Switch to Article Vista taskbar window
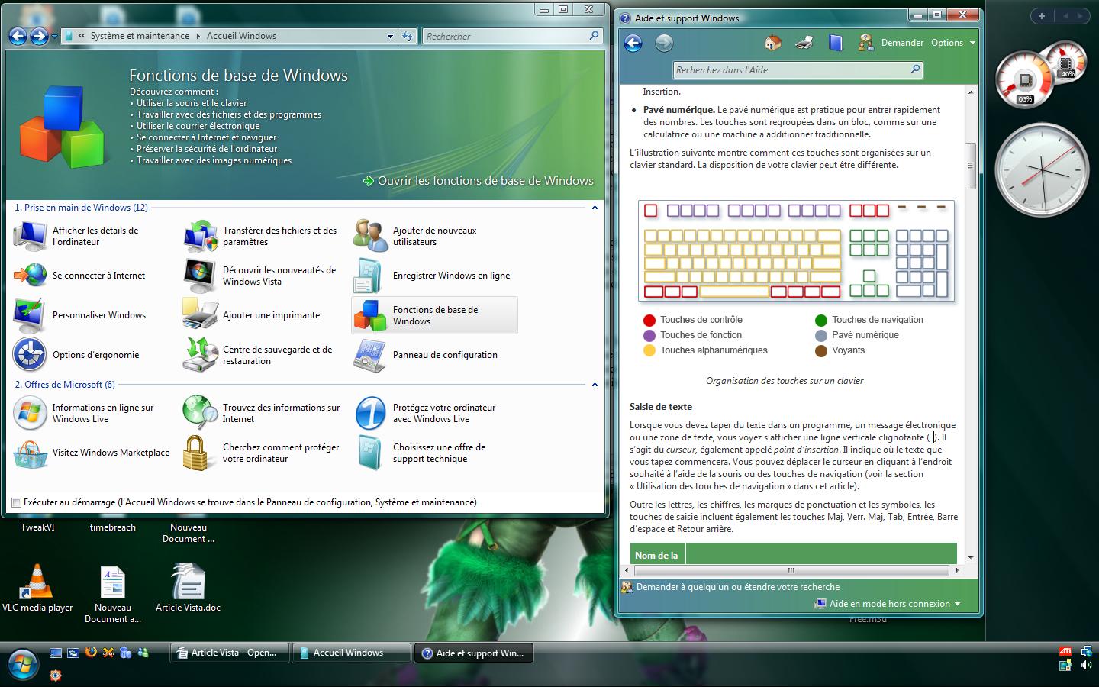Viewport: 1099px width, 687px height. click(x=230, y=653)
